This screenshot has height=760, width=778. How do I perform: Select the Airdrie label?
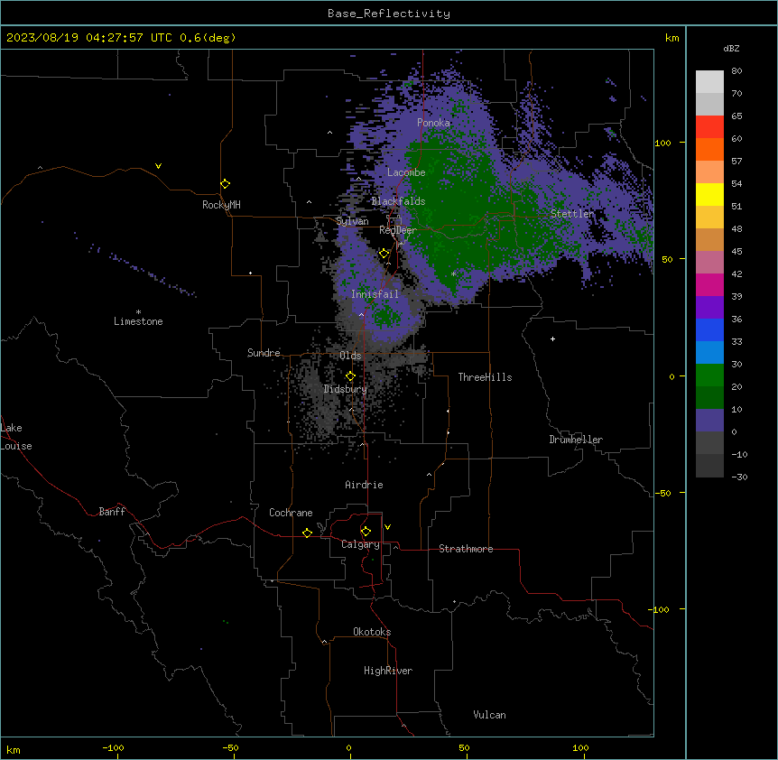point(365,485)
